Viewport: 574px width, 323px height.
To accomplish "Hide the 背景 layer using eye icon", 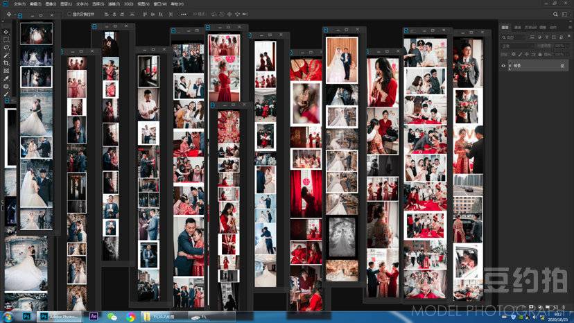I will pyautogui.click(x=503, y=66).
